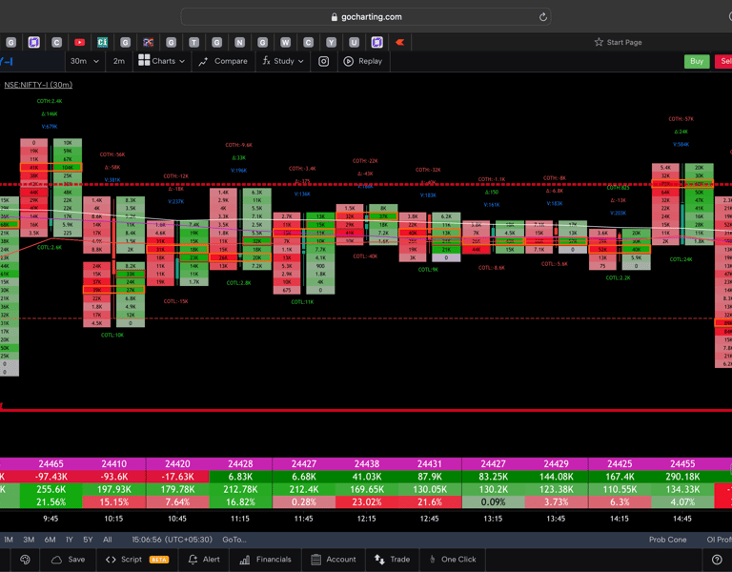Toggle the OI Profile overlay

point(719,540)
